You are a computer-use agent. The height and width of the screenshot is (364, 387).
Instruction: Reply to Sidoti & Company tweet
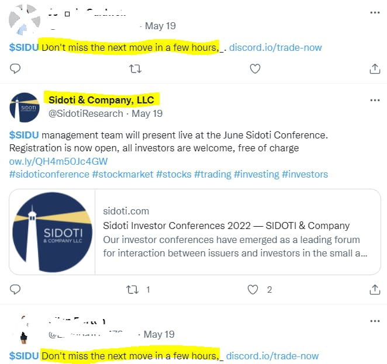point(15,290)
